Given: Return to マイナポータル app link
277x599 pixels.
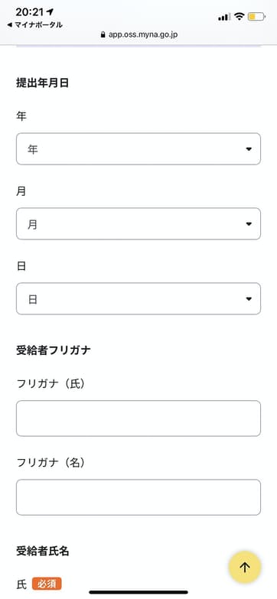Looking at the screenshot, I should [34, 25].
